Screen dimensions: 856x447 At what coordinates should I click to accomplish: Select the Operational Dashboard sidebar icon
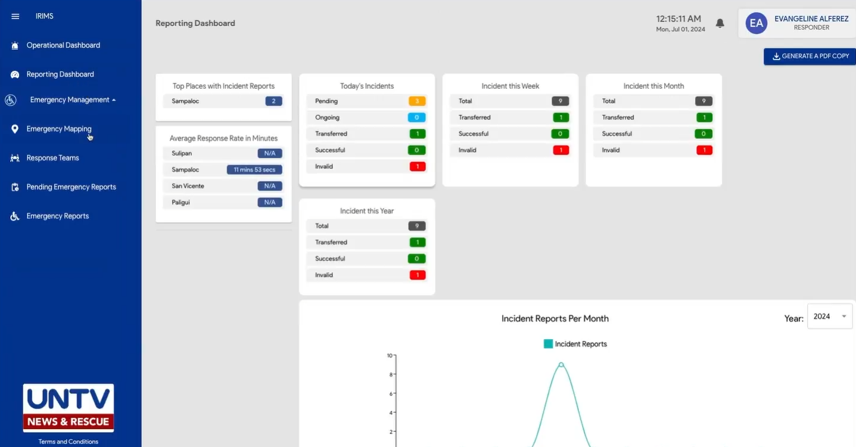[x=14, y=45]
